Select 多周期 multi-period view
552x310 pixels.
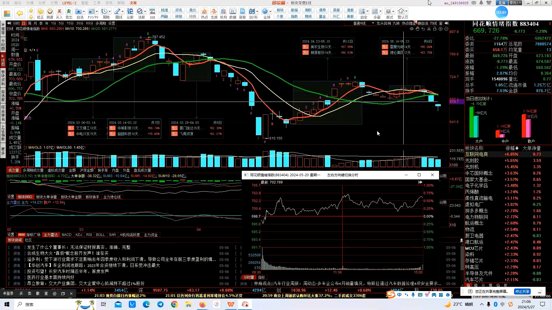(101, 23)
